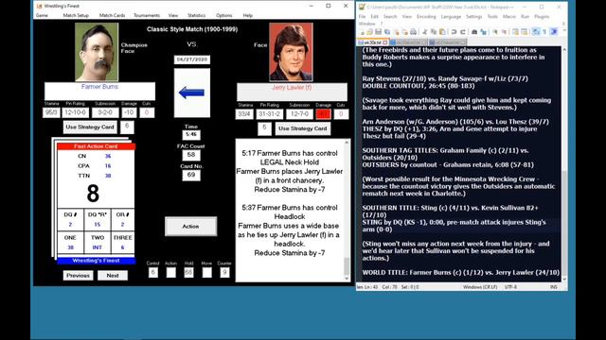Click Close document icon in Notepad++ toolbar
Image resolution: width=606 pixels, height=340 pixels.
397,32
